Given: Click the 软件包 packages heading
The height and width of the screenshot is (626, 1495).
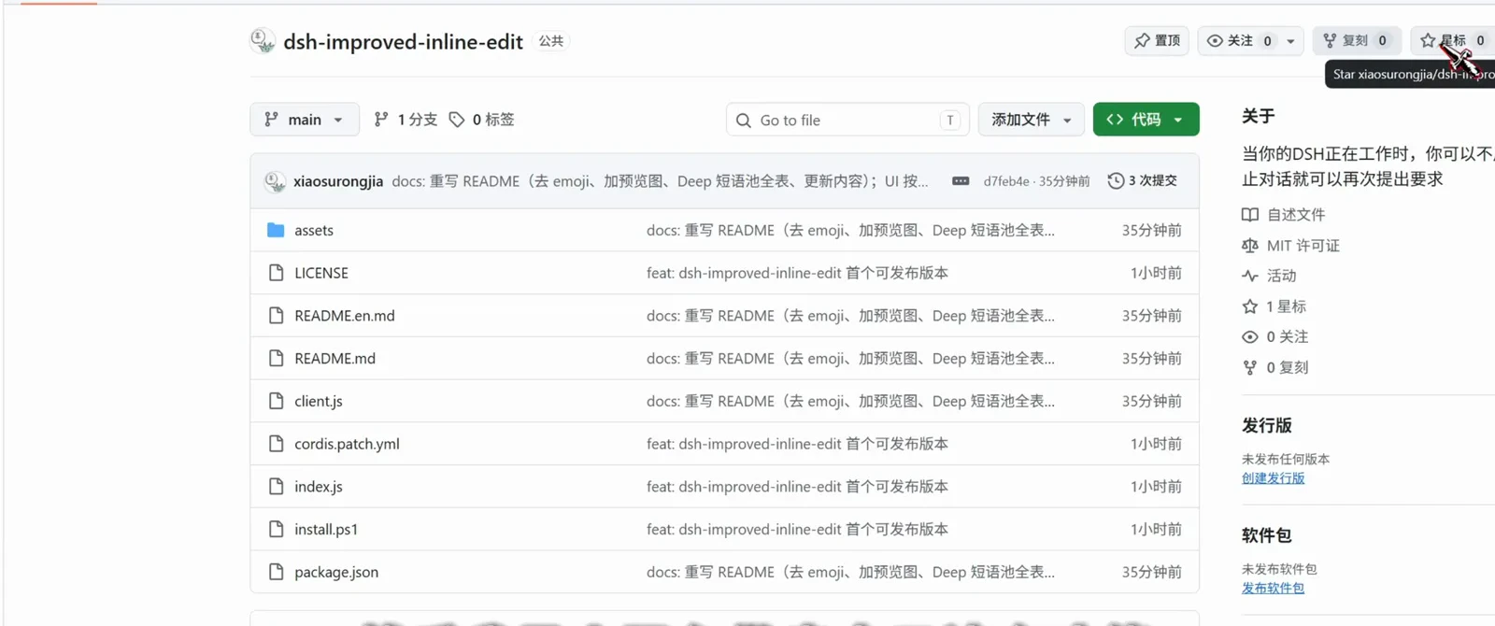Looking at the screenshot, I should pos(1267,536).
